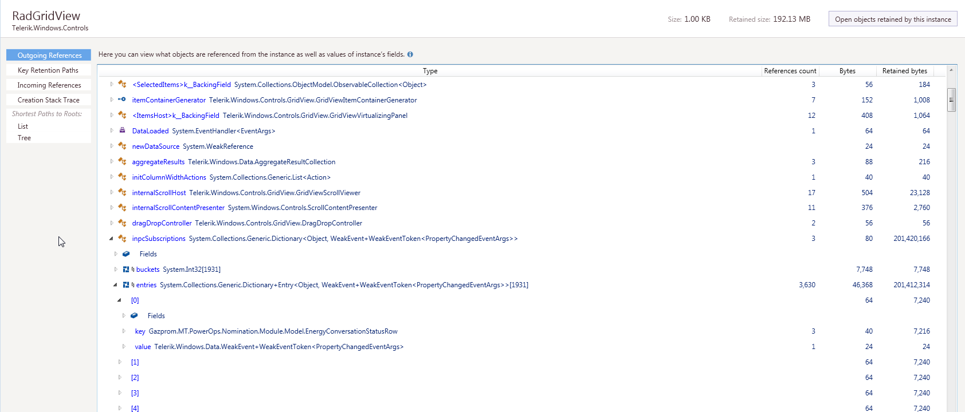Click the field icon beside internalScrollHost
Viewport: 965px width, 412px height.
coord(122,192)
